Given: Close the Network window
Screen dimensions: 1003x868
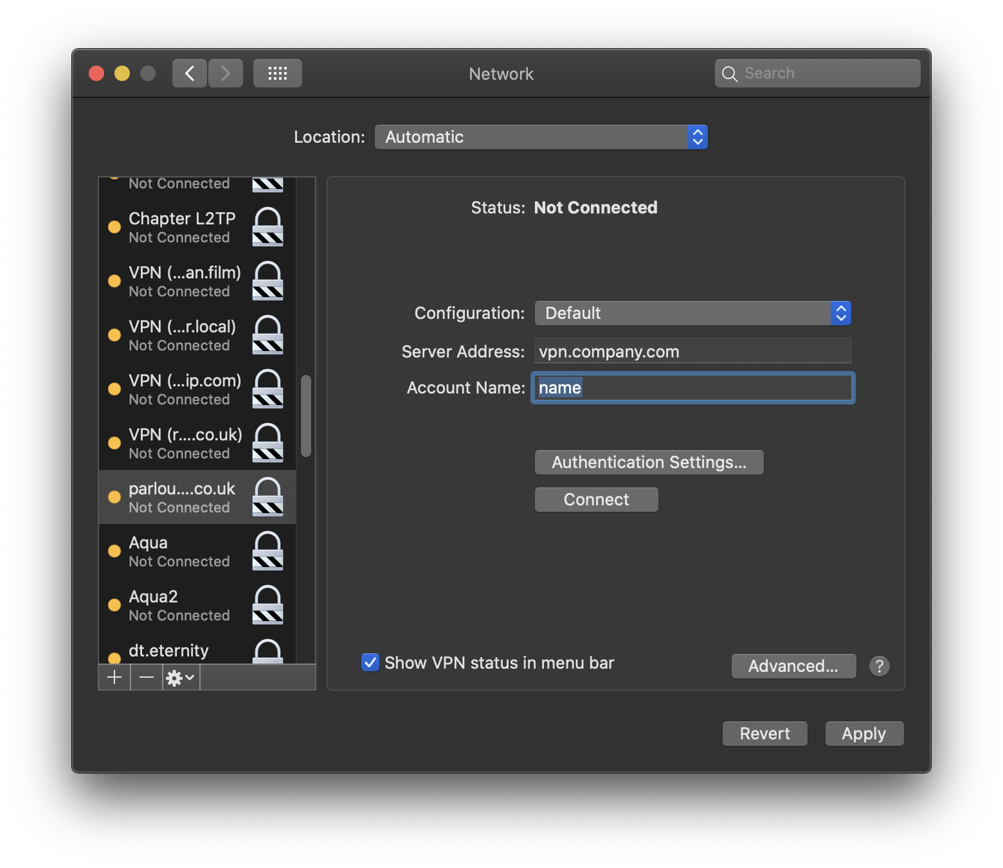Looking at the screenshot, I should click(96, 73).
